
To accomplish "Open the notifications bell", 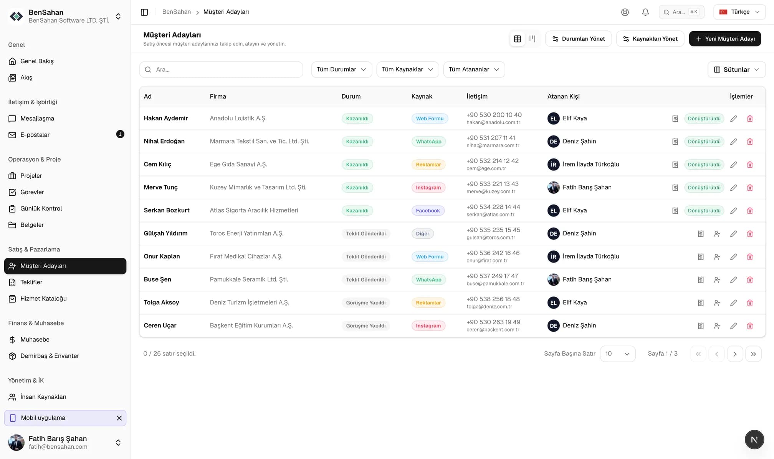I will pos(645,12).
